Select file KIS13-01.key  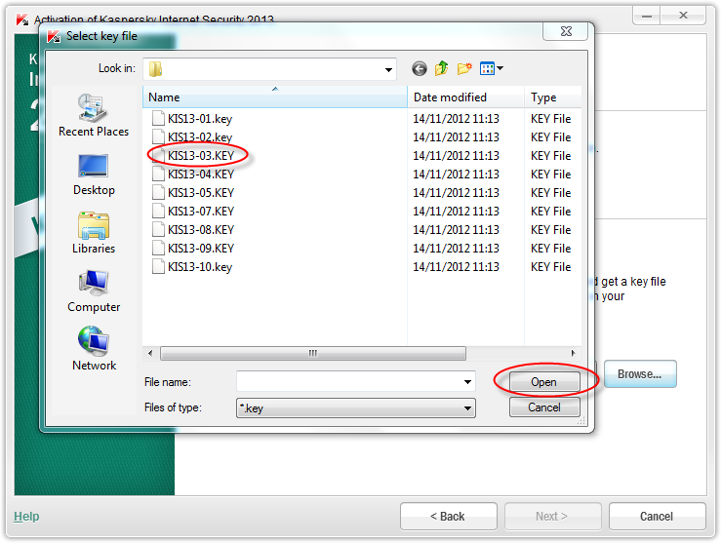(x=200, y=119)
